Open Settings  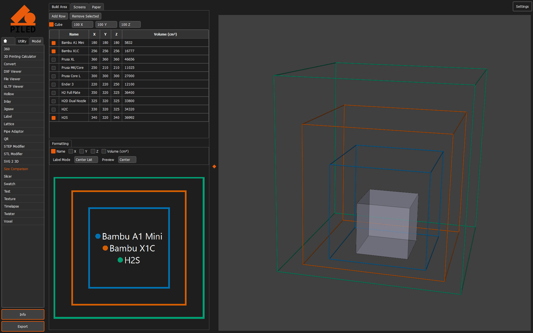[522, 6]
